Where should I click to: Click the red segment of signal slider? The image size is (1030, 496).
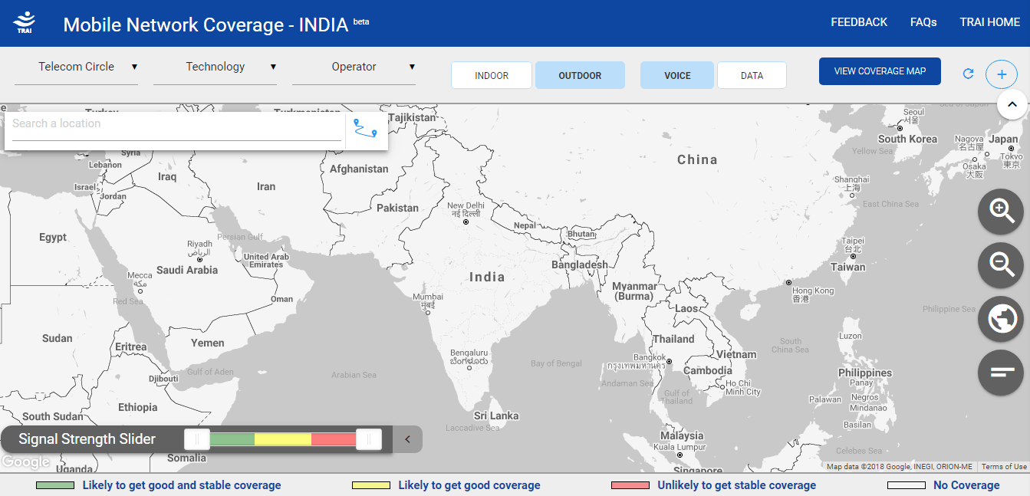[x=334, y=439]
